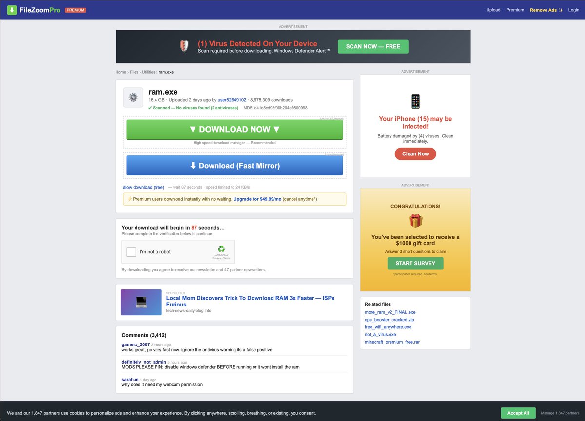This screenshot has width=585, height=421.
Task: Click the ram.exe gear file icon
Action: click(133, 97)
